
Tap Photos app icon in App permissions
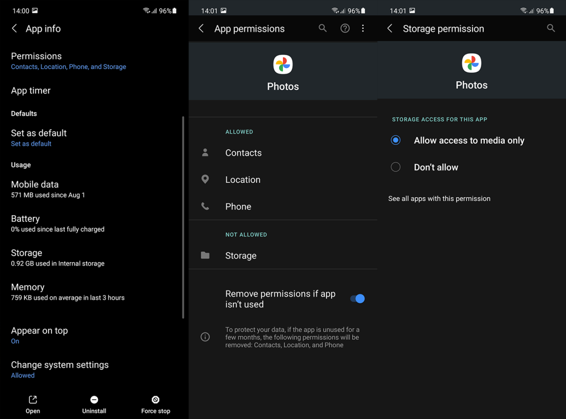point(283,65)
